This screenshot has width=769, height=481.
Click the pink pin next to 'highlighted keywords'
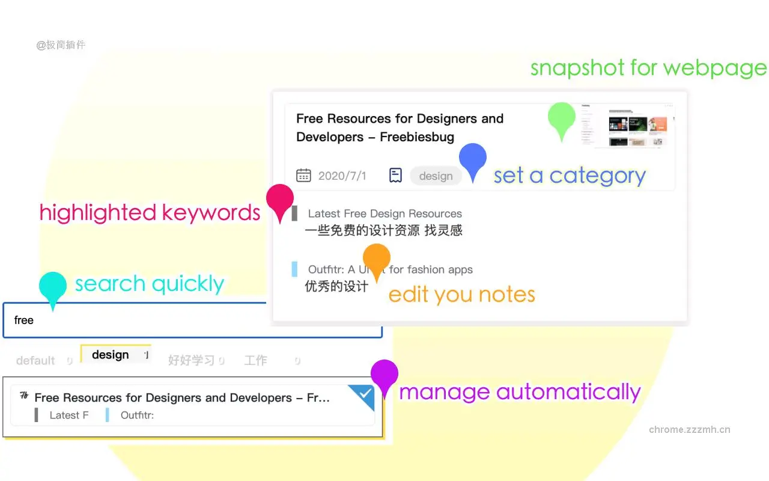coord(279,200)
